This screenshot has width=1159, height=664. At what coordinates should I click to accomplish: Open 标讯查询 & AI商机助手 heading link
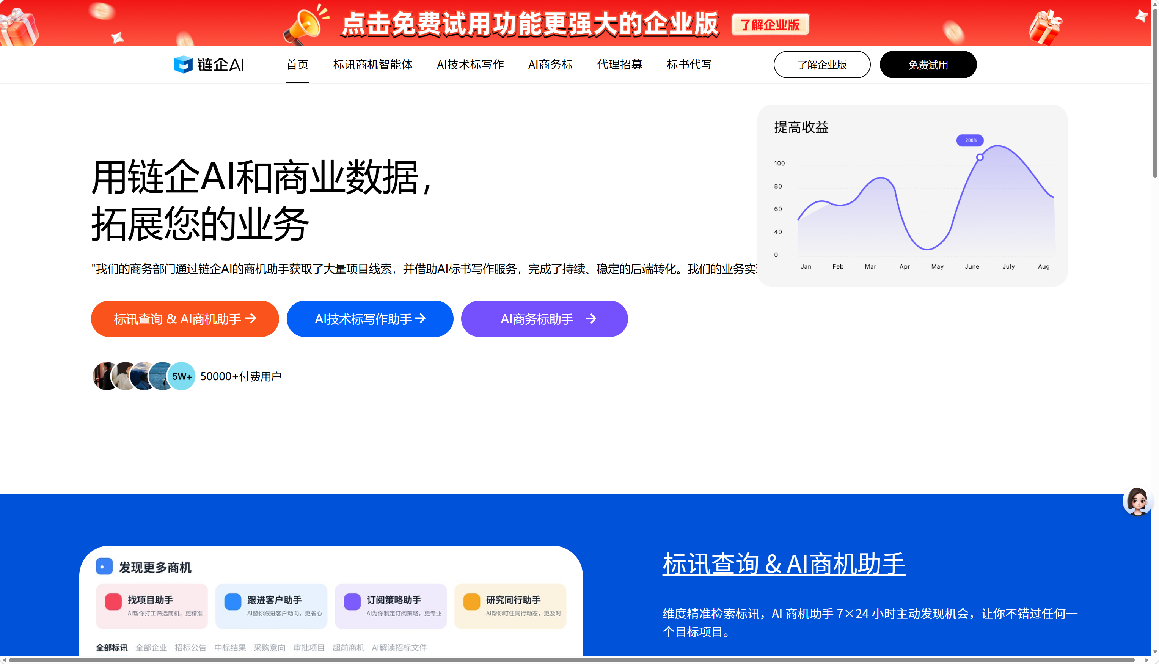click(x=784, y=564)
